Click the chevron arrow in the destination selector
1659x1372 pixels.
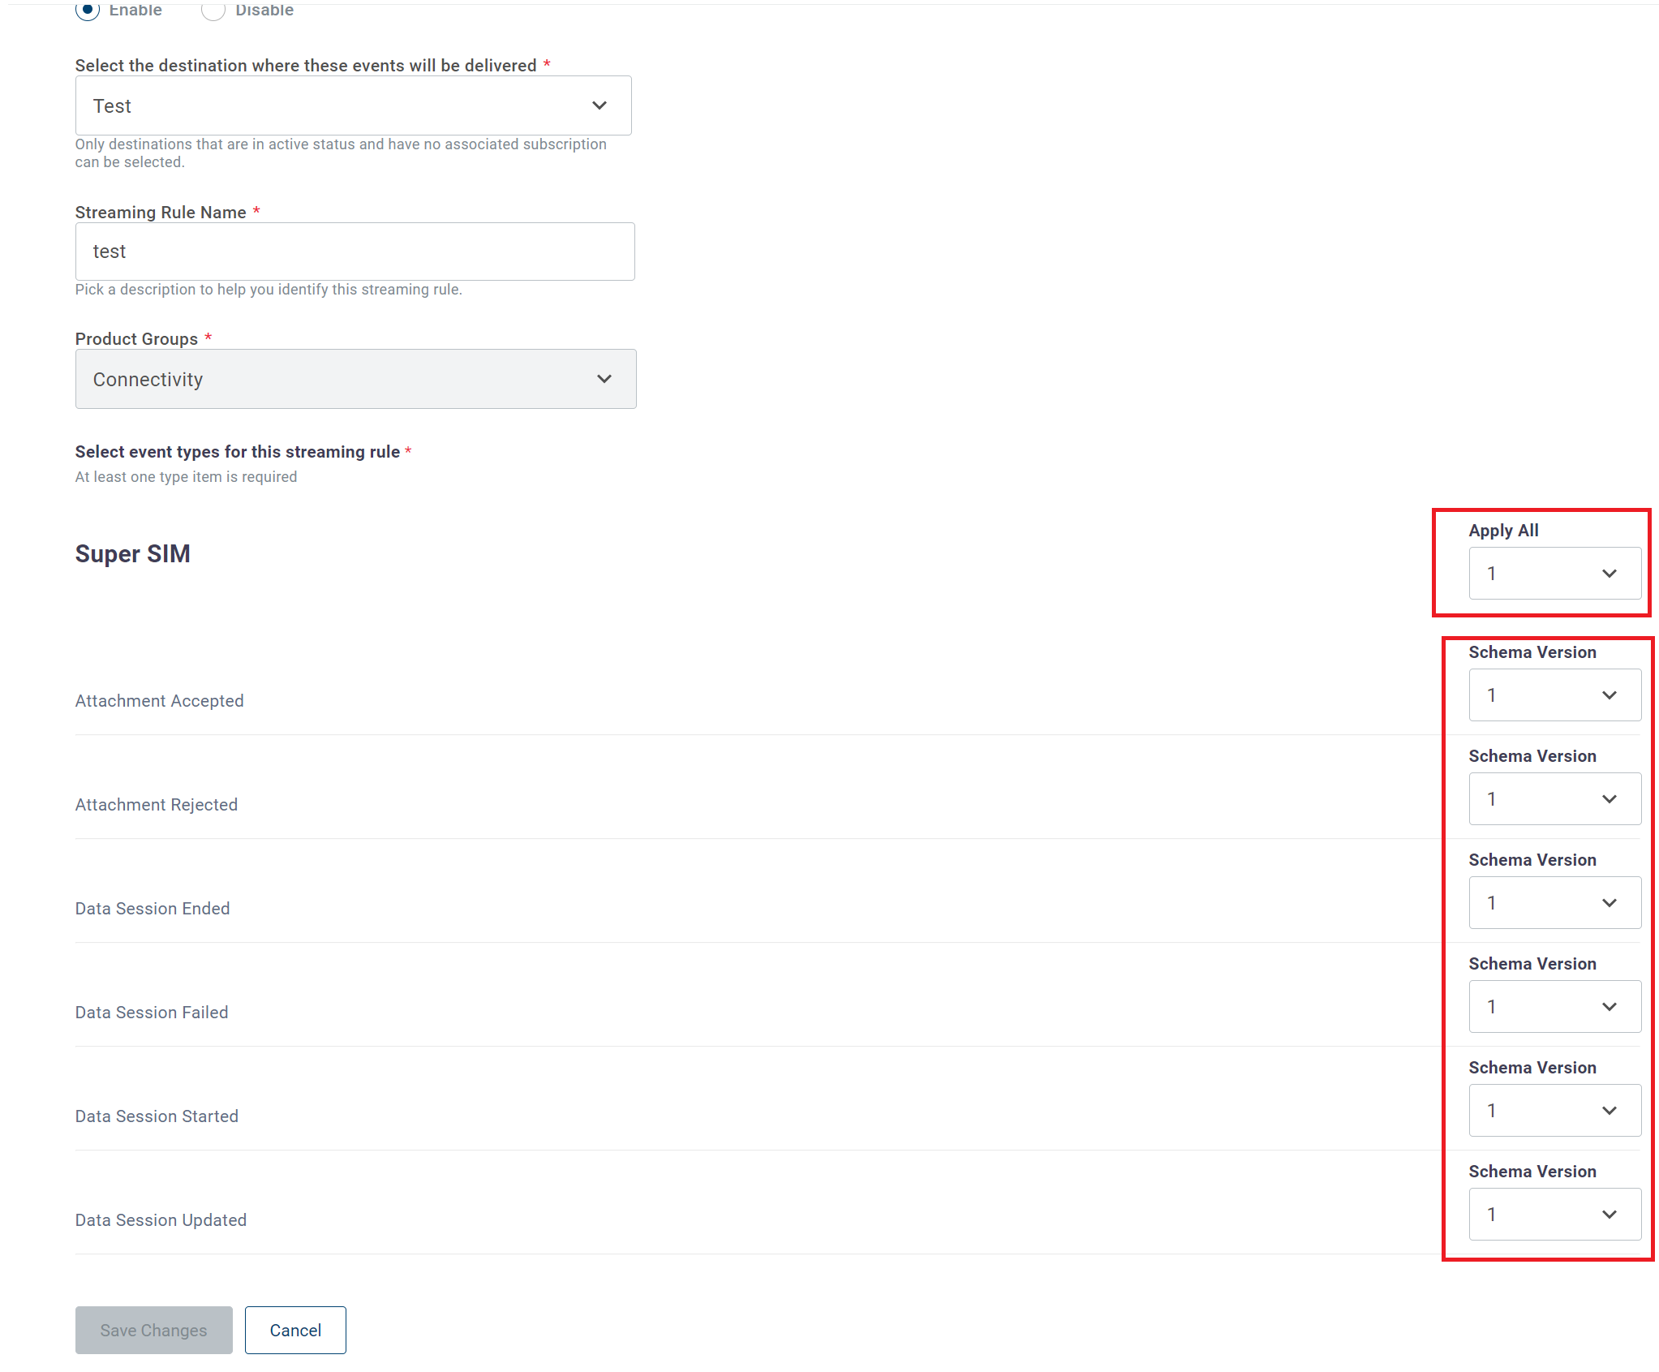600,105
